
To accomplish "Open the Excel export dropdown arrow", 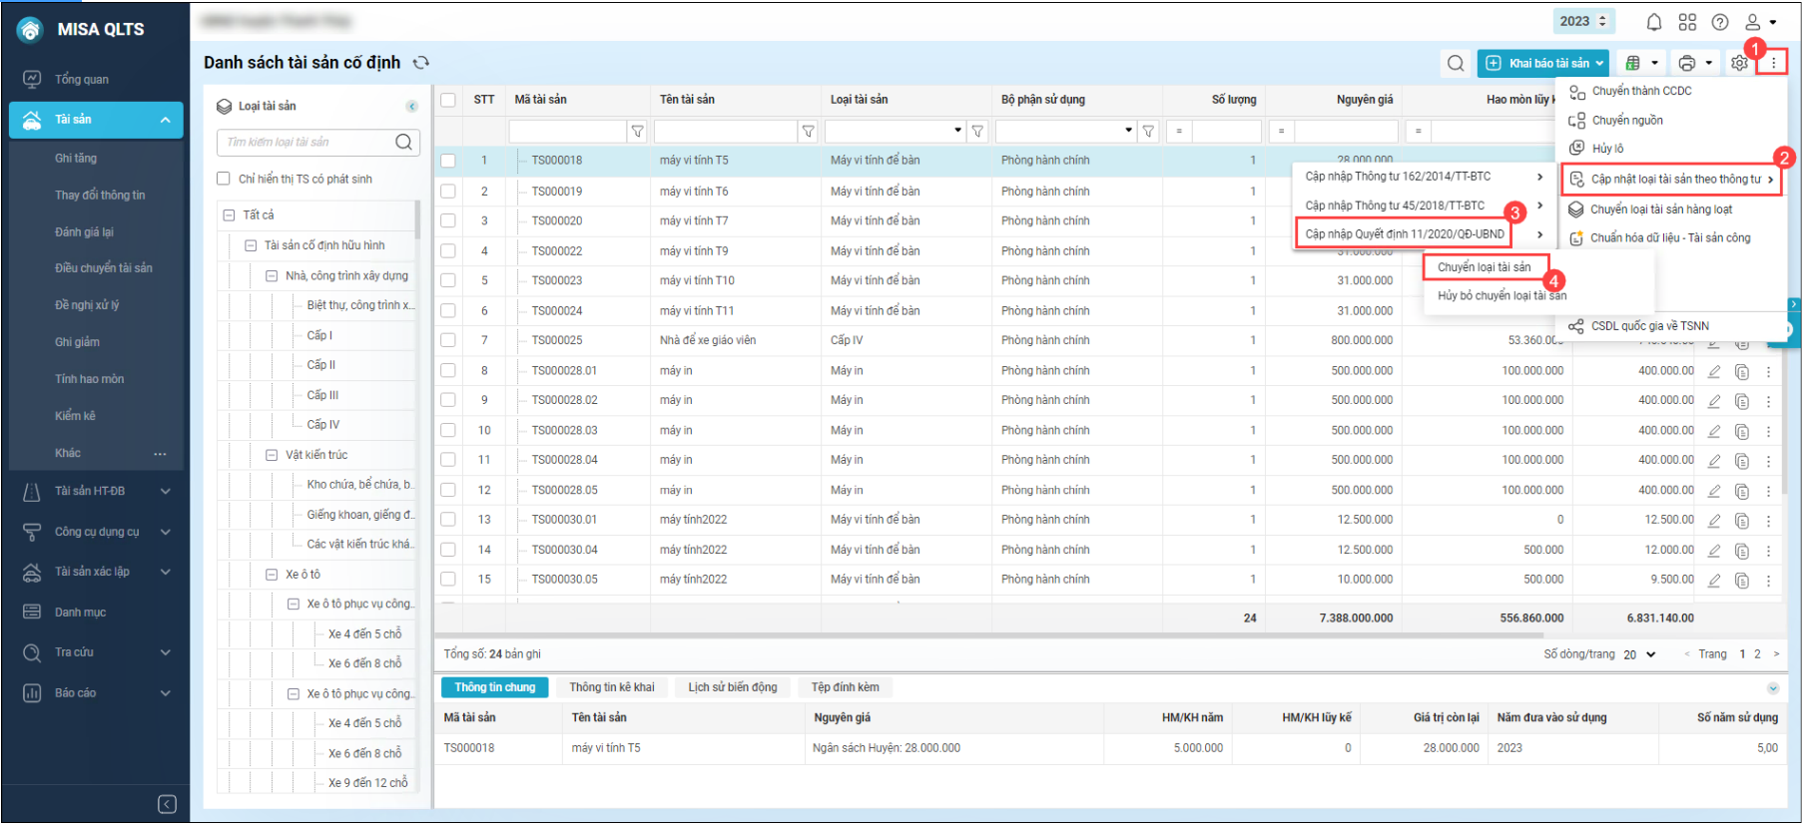I will tap(1654, 63).
